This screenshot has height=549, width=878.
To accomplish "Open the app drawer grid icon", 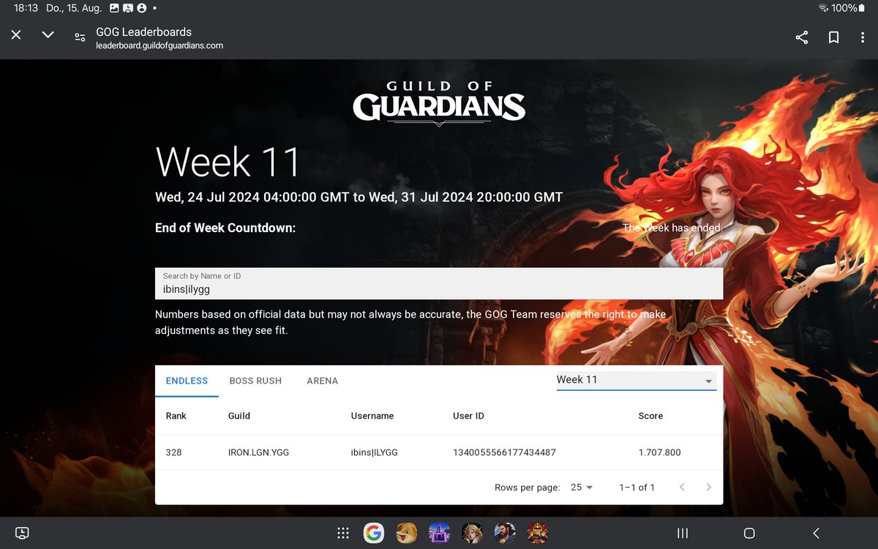I will pos(342,533).
